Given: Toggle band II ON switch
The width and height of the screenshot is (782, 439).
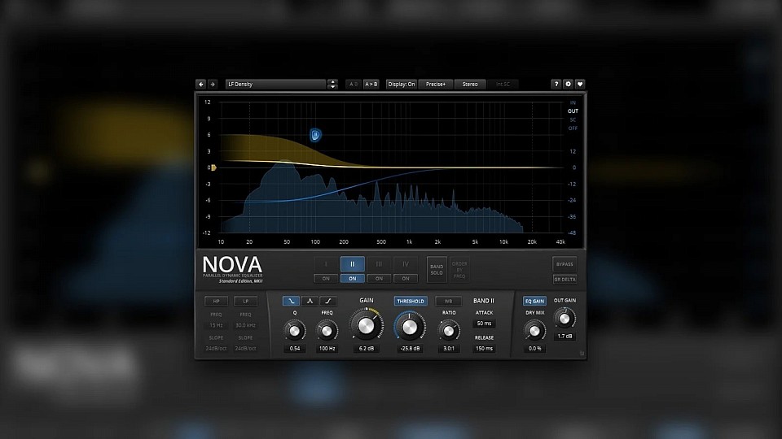Looking at the screenshot, I should click(353, 278).
